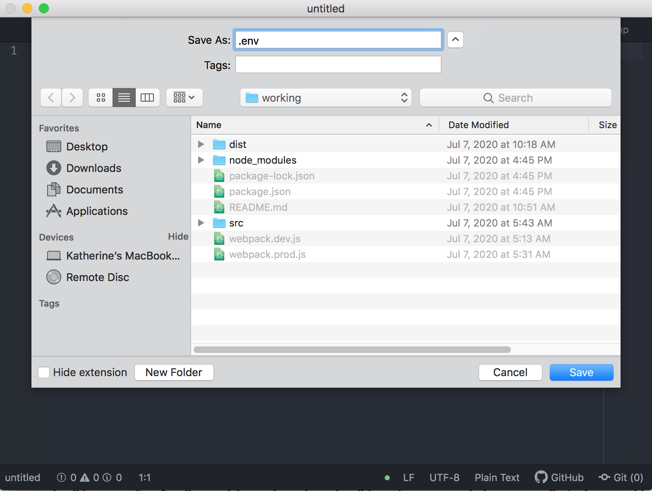
Task: Click the LF line ending selector
Action: point(409,478)
